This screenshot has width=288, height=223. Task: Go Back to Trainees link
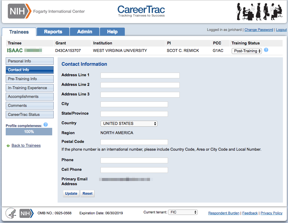26,146
